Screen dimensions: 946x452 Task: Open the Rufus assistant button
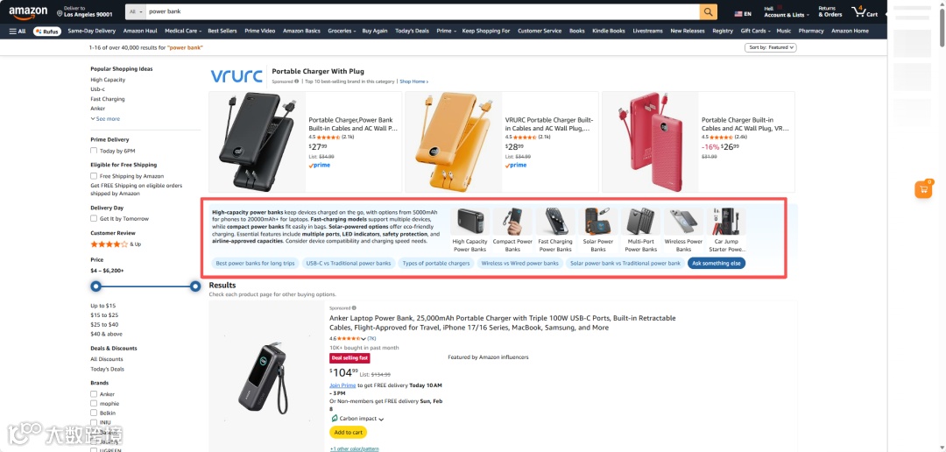(x=47, y=31)
